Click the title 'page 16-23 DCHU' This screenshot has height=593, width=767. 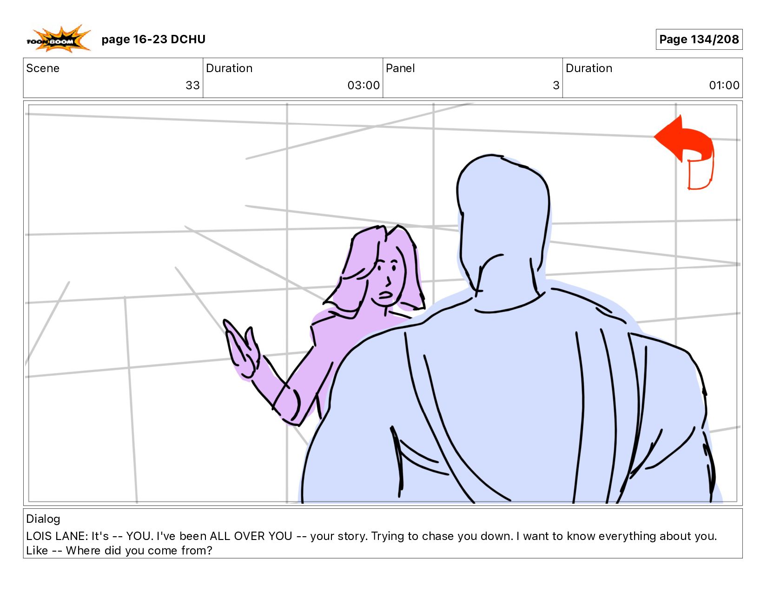pyautogui.click(x=153, y=40)
